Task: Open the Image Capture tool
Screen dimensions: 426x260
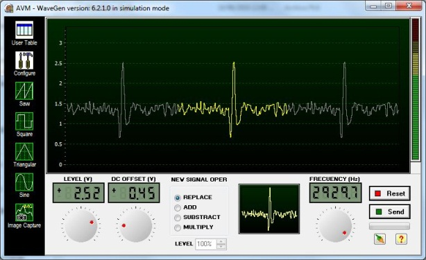Action: 24,212
